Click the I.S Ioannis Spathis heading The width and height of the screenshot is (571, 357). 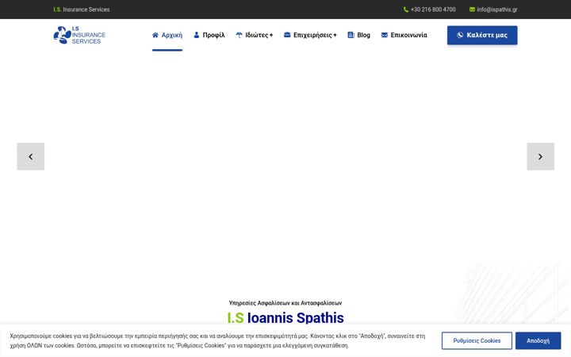pyautogui.click(x=285, y=317)
